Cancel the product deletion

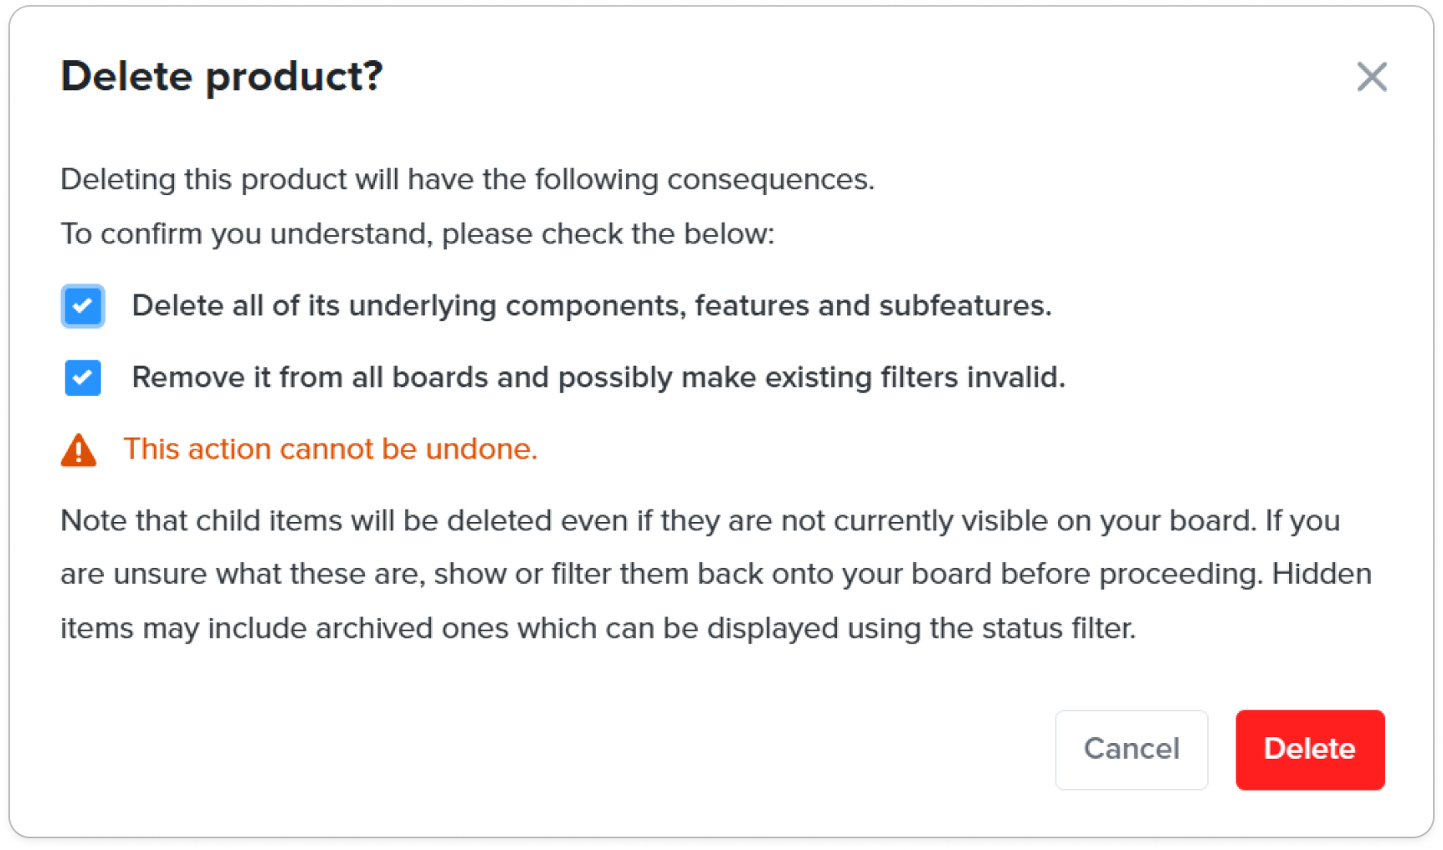point(1131,750)
